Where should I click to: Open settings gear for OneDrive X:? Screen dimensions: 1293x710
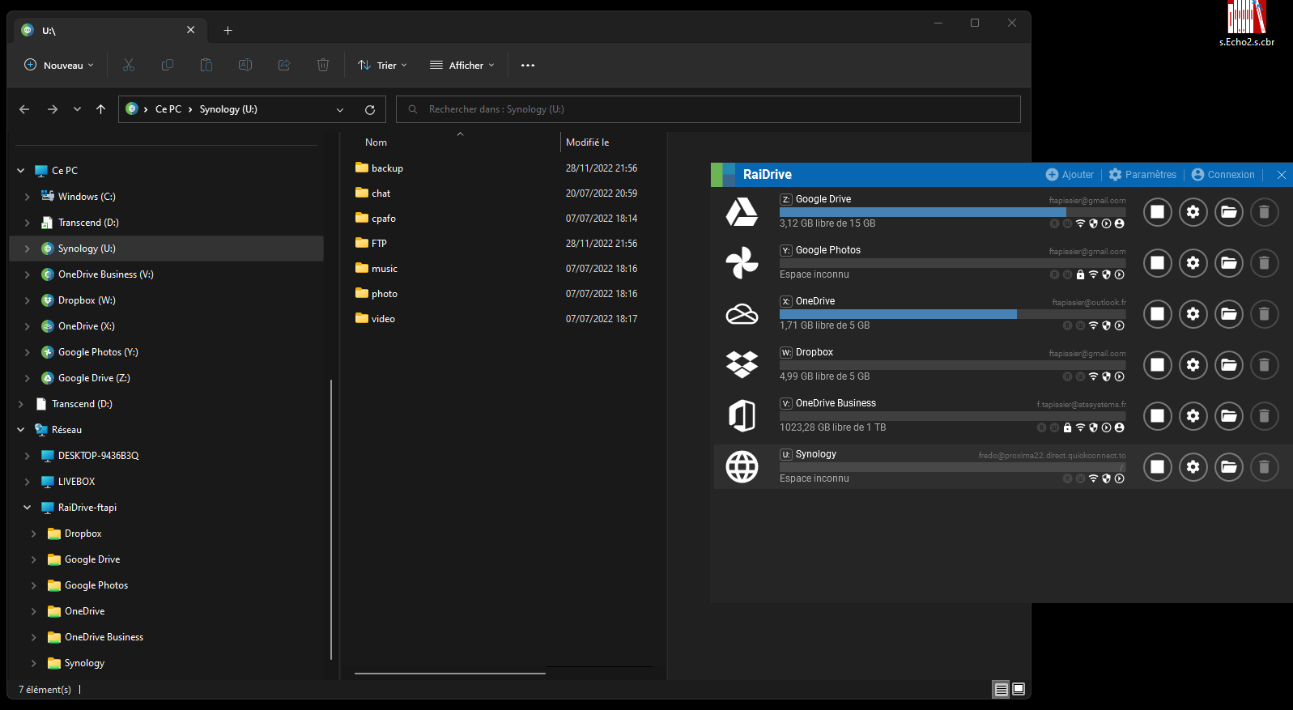pyautogui.click(x=1193, y=314)
